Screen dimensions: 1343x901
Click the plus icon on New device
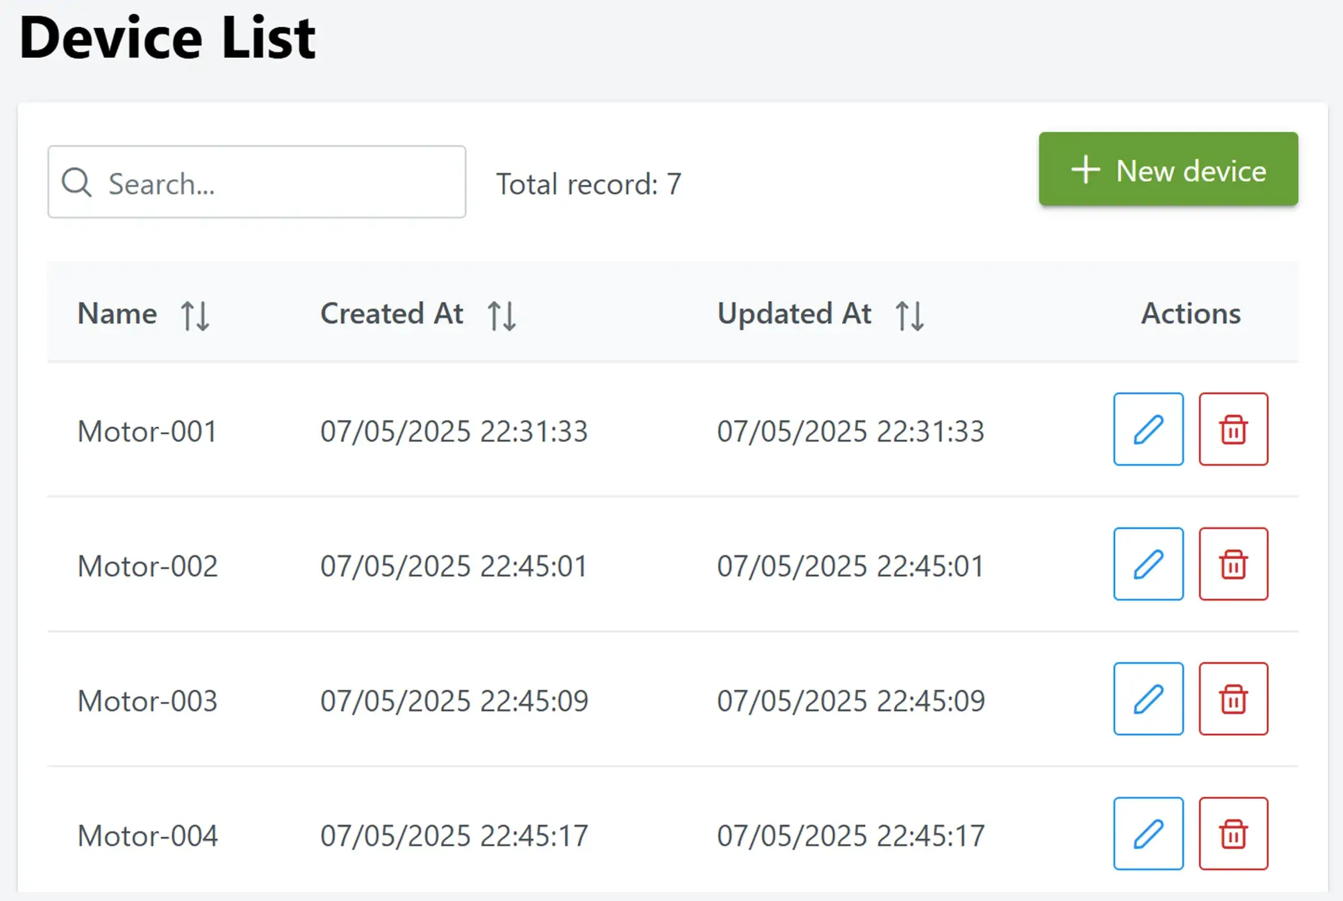pyautogui.click(x=1086, y=170)
